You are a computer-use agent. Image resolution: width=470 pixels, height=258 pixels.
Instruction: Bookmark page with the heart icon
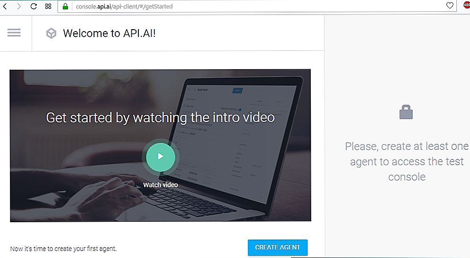(450, 5)
